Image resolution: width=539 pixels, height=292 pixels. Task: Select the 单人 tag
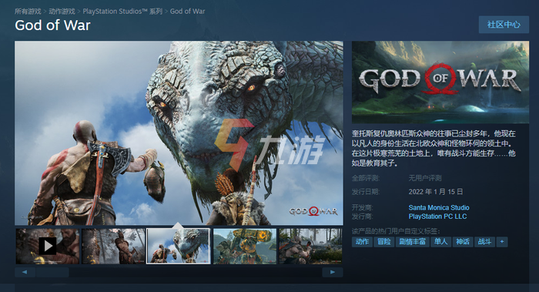click(440, 242)
